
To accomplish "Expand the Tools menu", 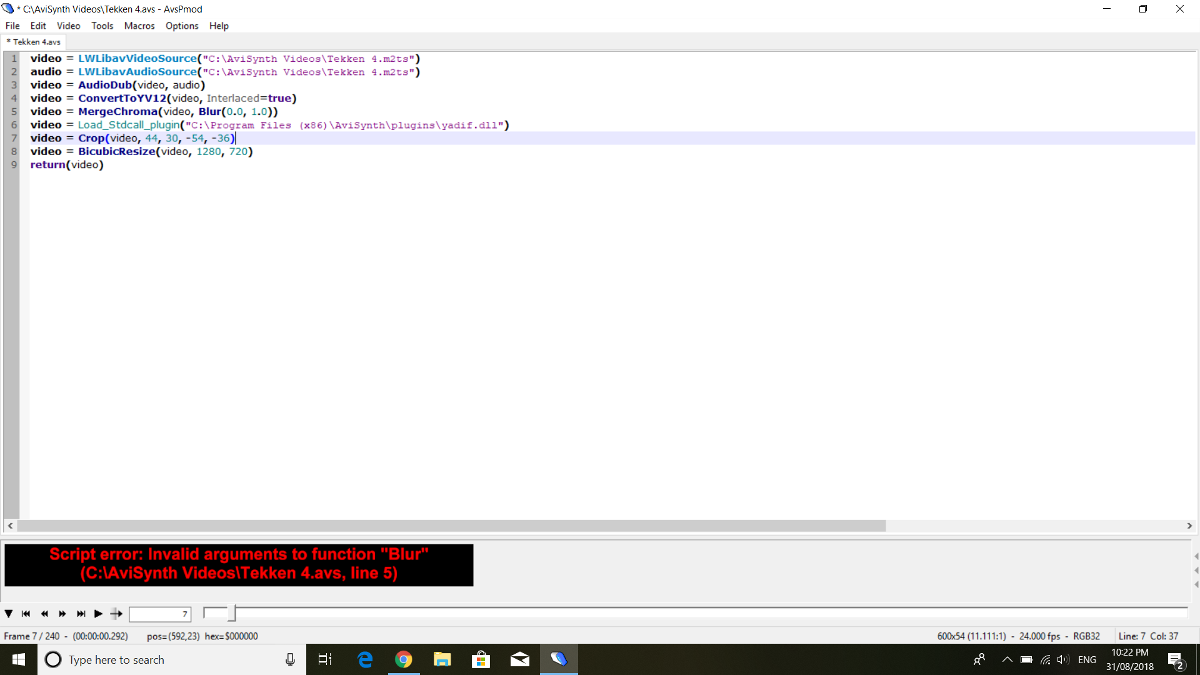I will [102, 26].
